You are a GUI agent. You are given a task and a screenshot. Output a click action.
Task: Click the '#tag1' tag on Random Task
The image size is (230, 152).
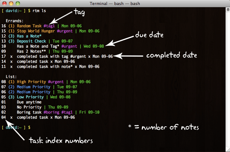tap(49, 26)
